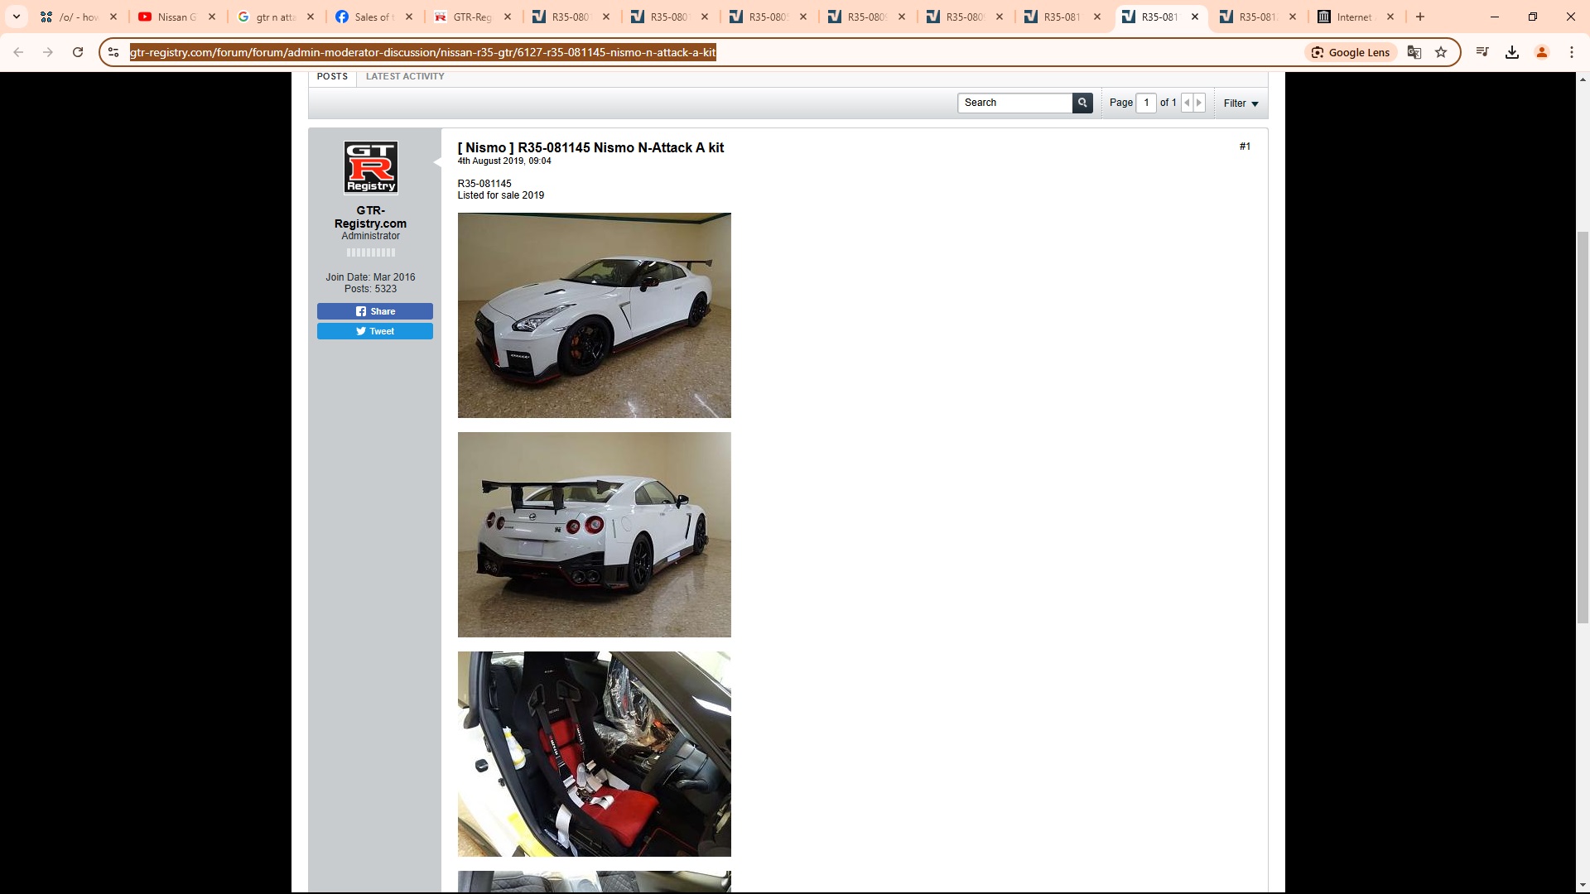Open the browser downloads icon
Screen dimensions: 1590x894
click(1512, 52)
